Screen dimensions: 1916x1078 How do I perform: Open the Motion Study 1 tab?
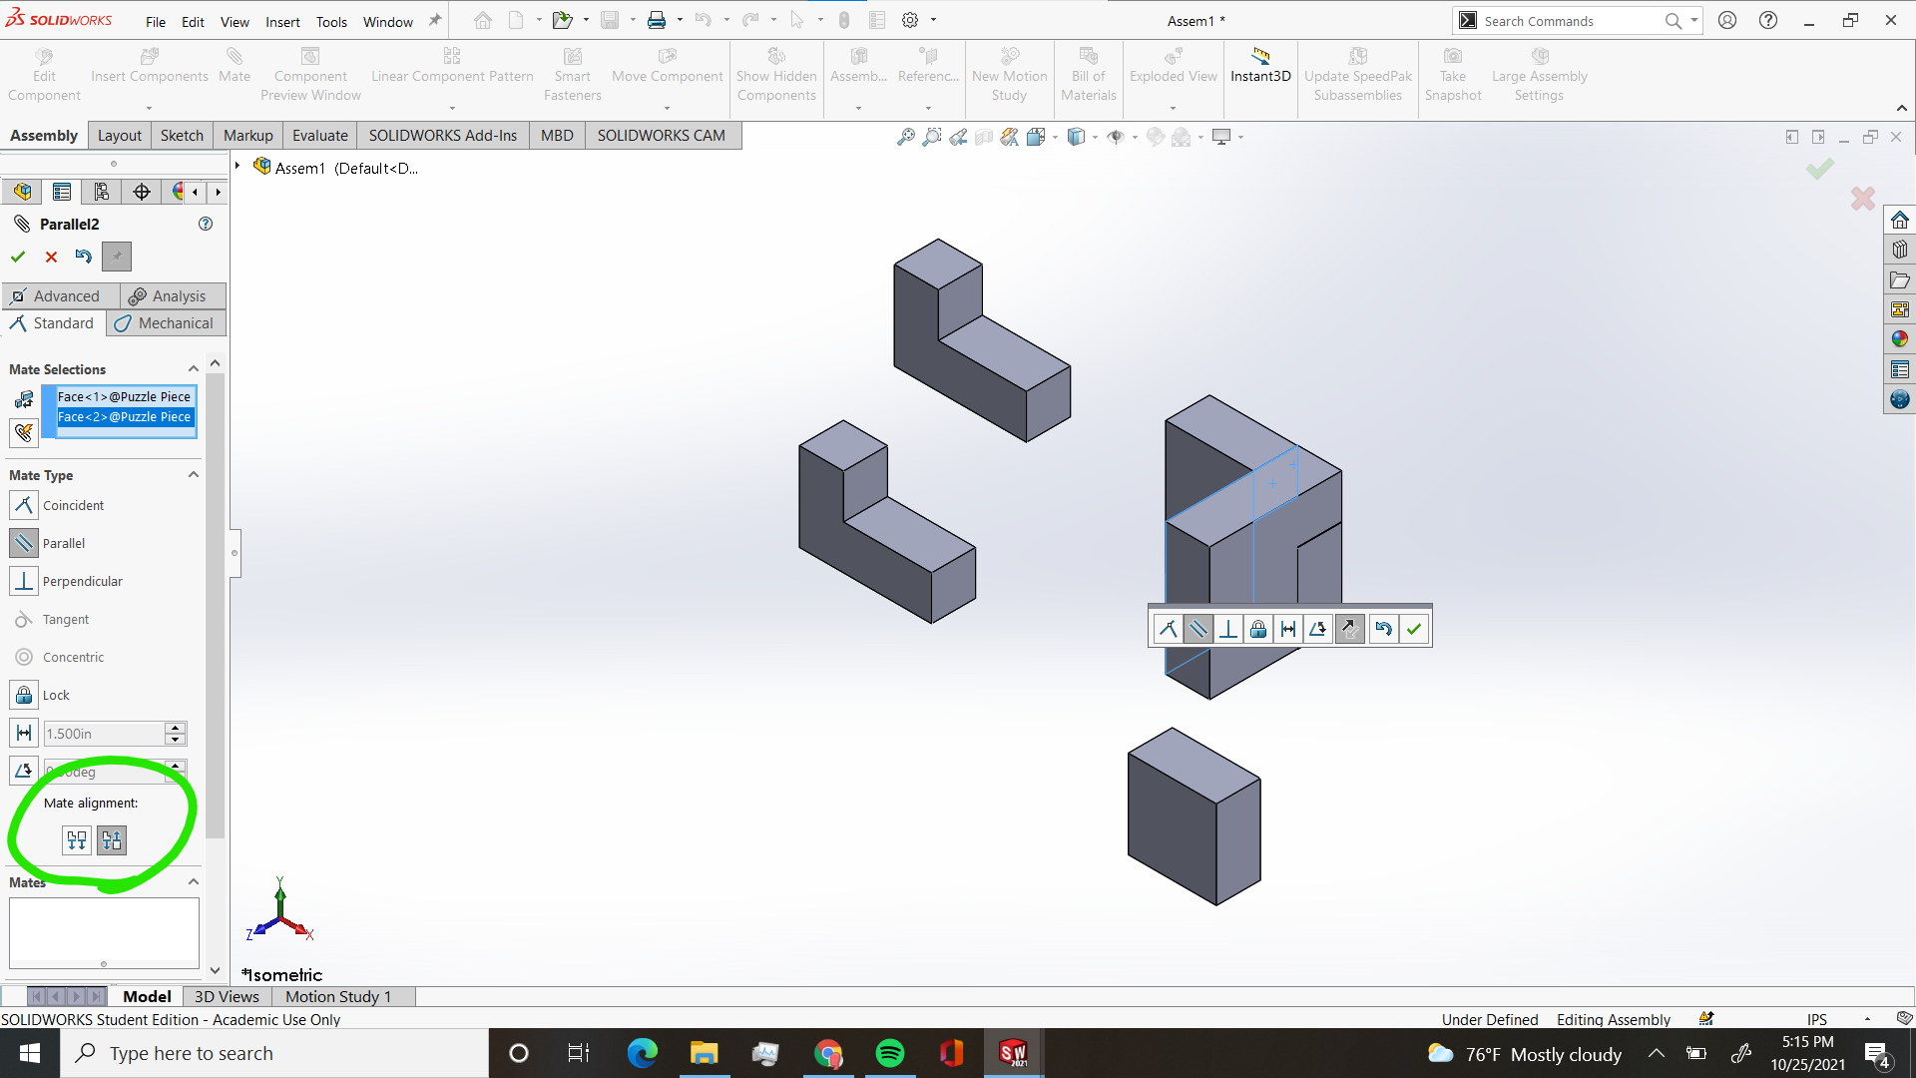337,996
